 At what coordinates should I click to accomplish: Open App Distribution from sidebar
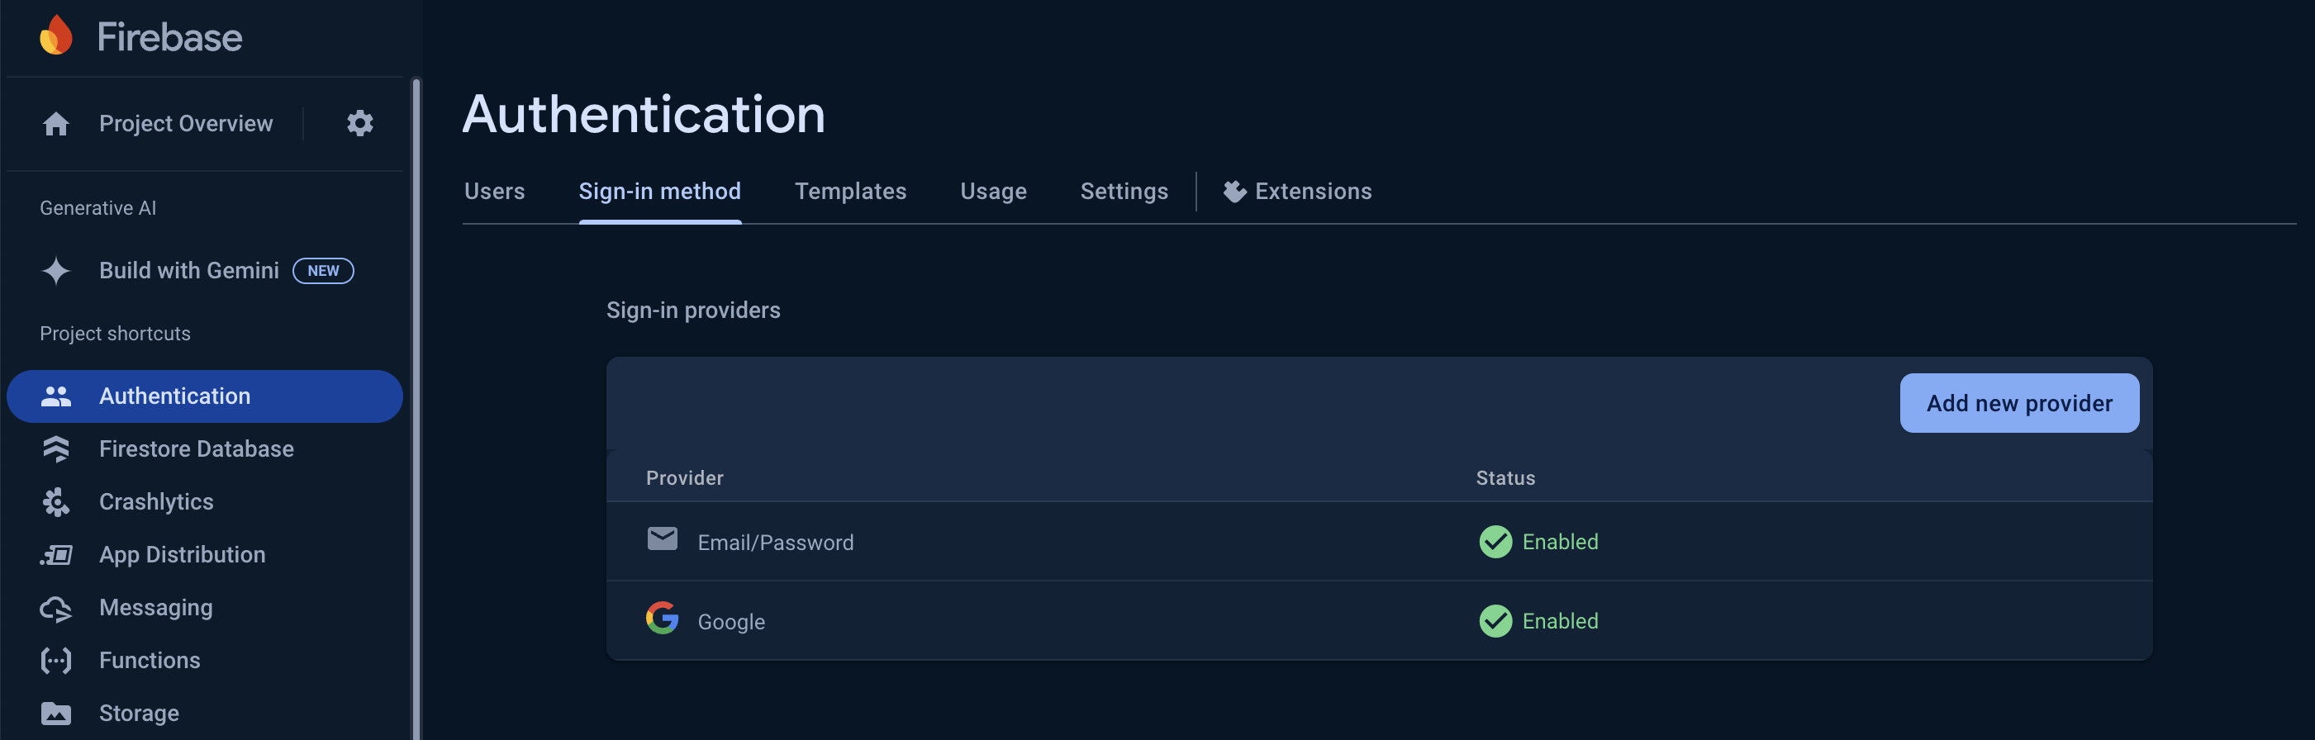click(x=183, y=555)
